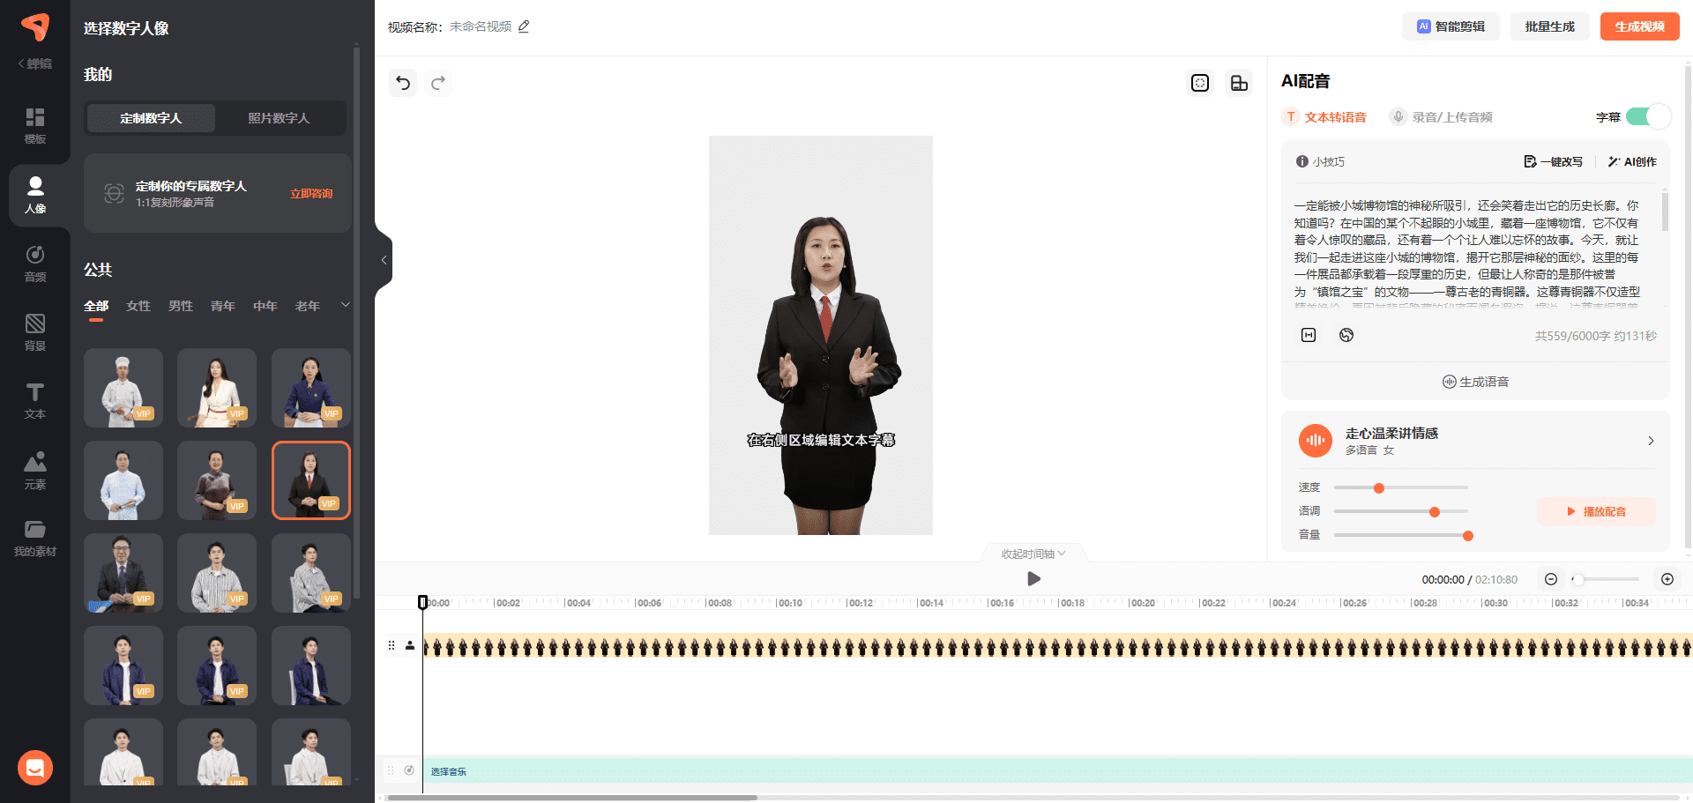This screenshot has width=1693, height=803.
Task: Click the canvas fit-to-screen icon
Action: [1200, 83]
